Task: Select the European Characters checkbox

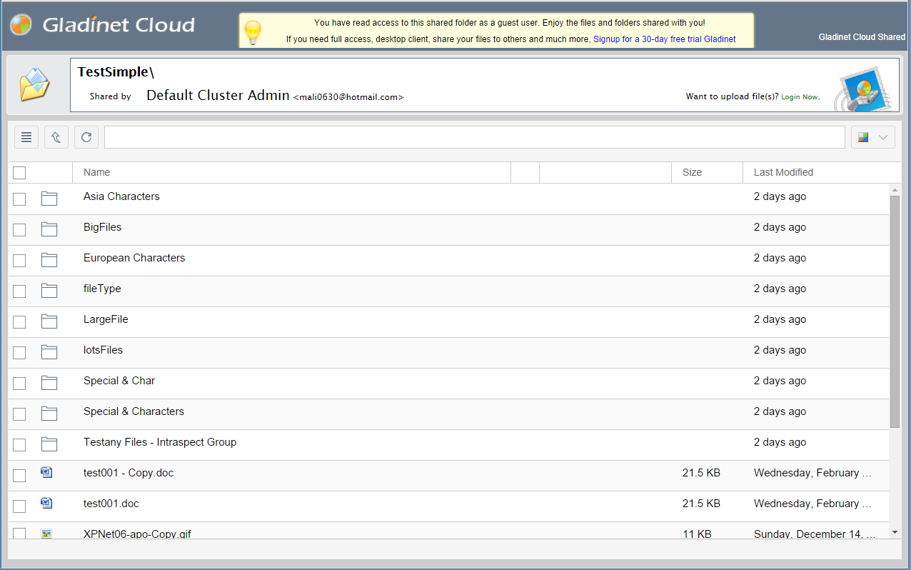Action: click(x=19, y=261)
